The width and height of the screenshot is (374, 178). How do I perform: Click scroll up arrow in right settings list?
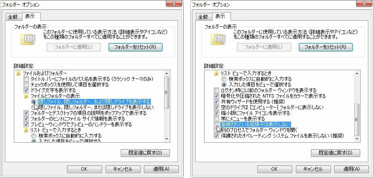tap(357, 73)
